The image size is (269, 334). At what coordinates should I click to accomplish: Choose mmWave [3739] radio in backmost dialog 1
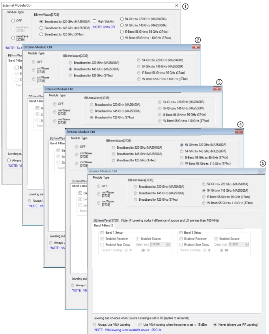[x=13, y=38]
